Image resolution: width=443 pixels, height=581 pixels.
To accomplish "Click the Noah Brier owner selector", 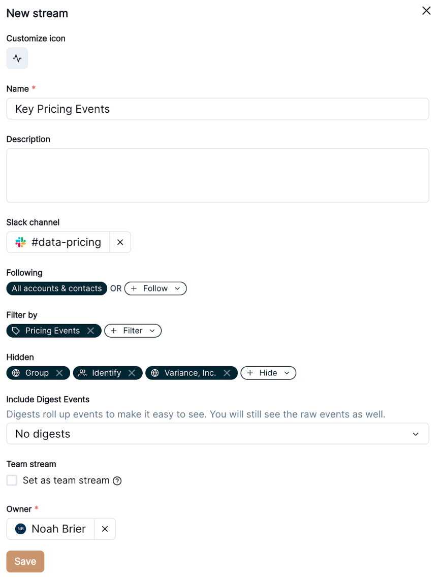I will pyautogui.click(x=51, y=529).
